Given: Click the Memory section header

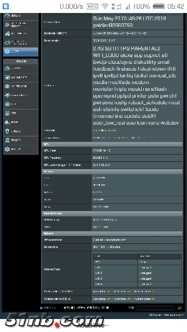Looking at the screenshot, I should pyautogui.click(x=112, y=172).
